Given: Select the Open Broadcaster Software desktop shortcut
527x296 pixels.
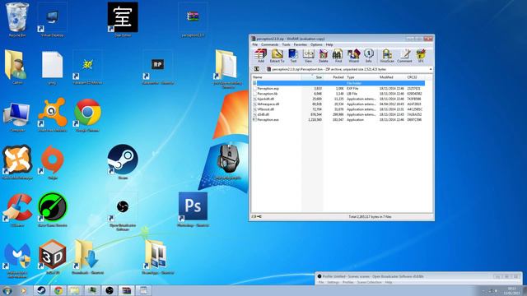Looking at the screenshot, I should pyautogui.click(x=123, y=212).
